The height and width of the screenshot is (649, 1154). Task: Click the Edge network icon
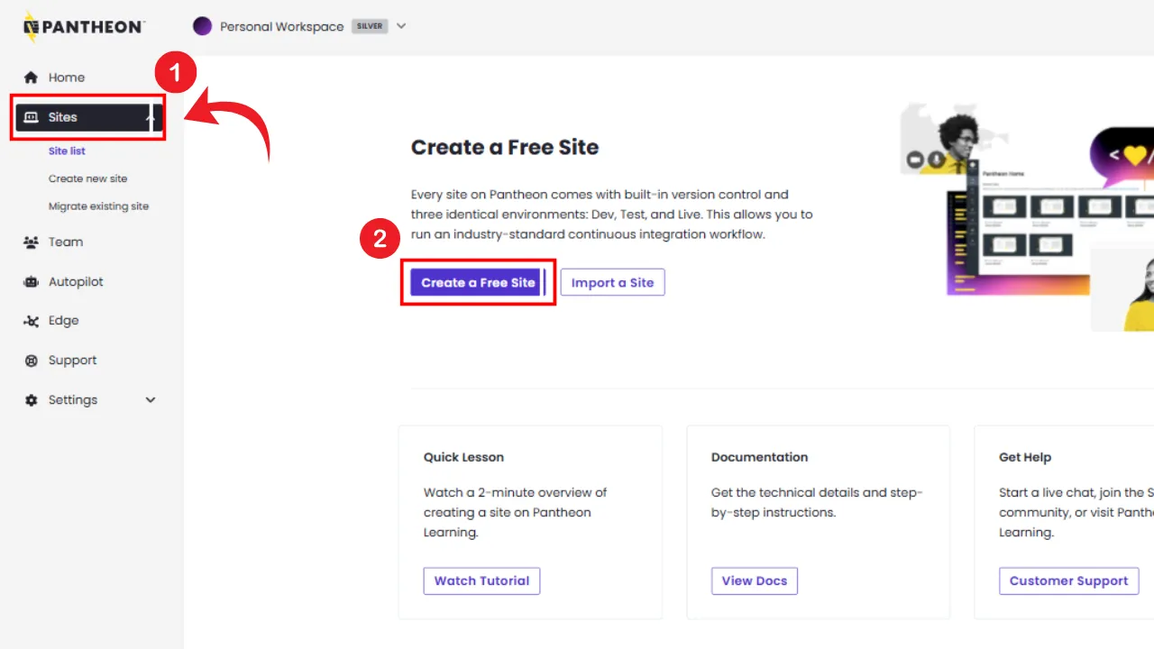pyautogui.click(x=32, y=321)
